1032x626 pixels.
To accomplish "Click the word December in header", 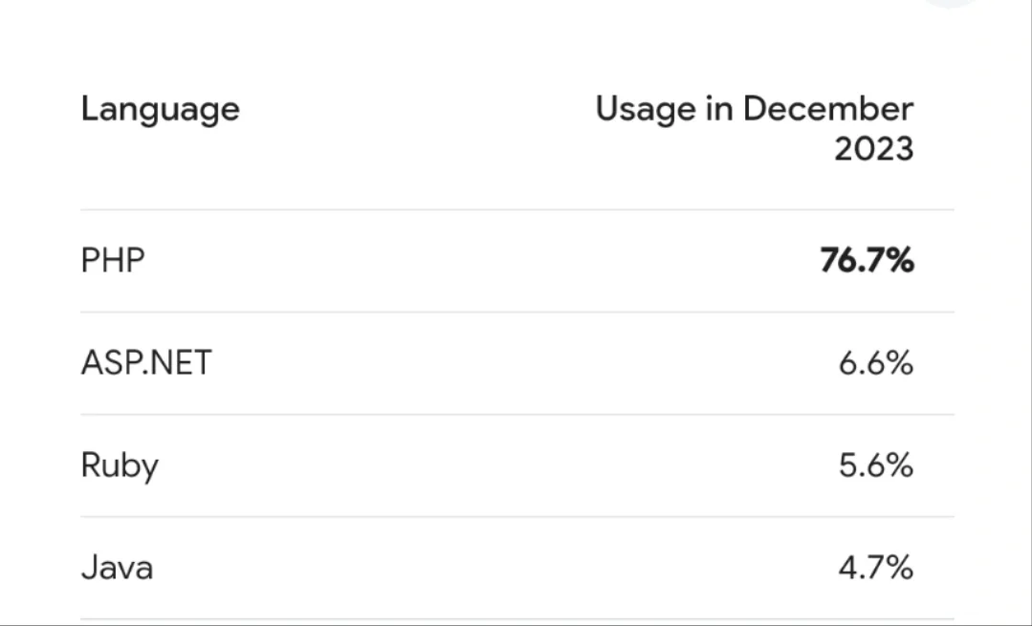I will (827, 109).
